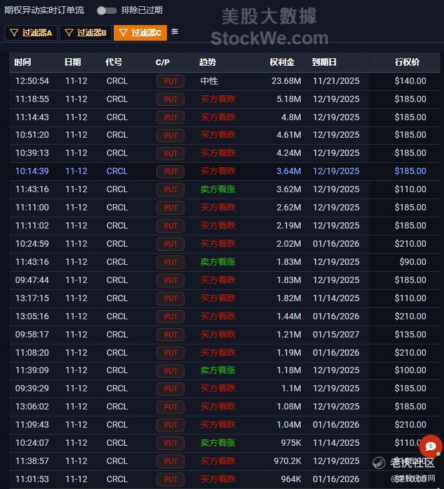Screen dimensions: 444x489
Task: Click PUT badge in 11:38:57 row
Action: click(171, 461)
